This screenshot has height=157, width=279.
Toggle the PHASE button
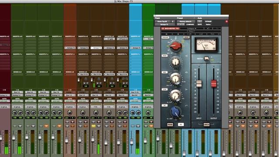170,124
